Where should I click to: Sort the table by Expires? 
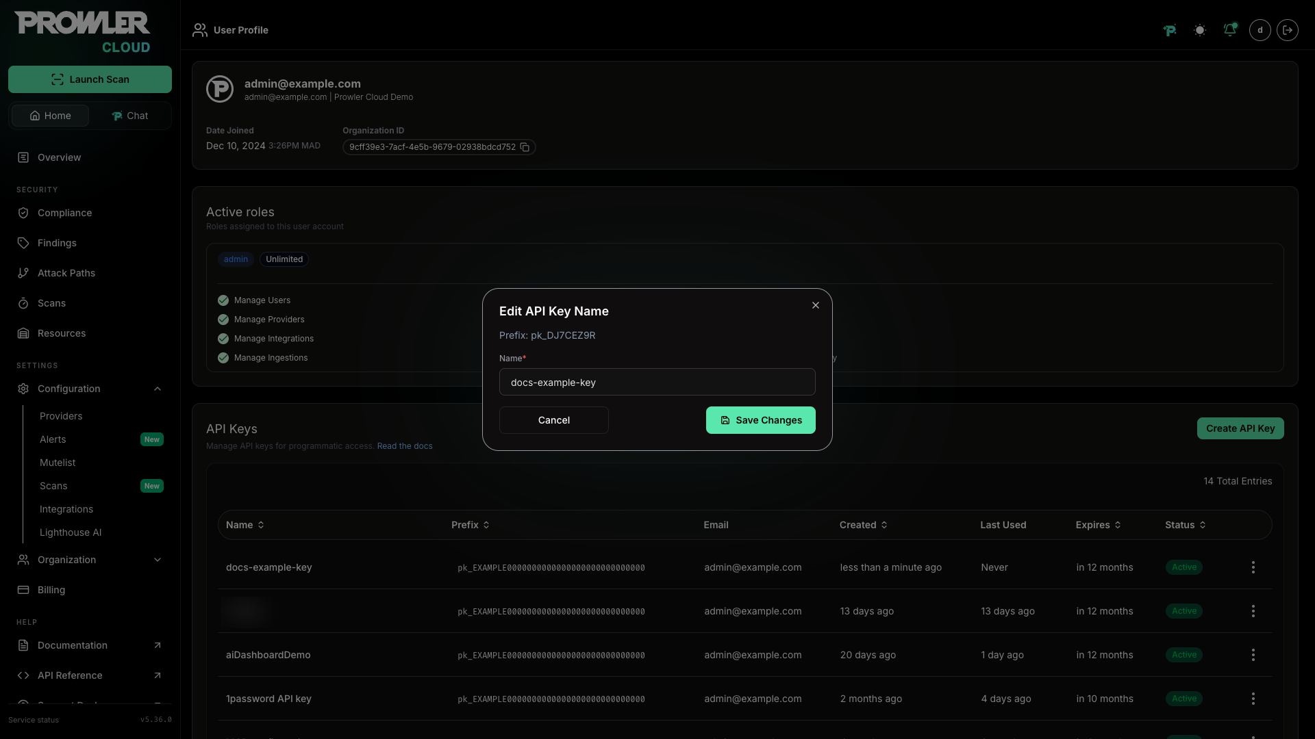[x=1099, y=525]
